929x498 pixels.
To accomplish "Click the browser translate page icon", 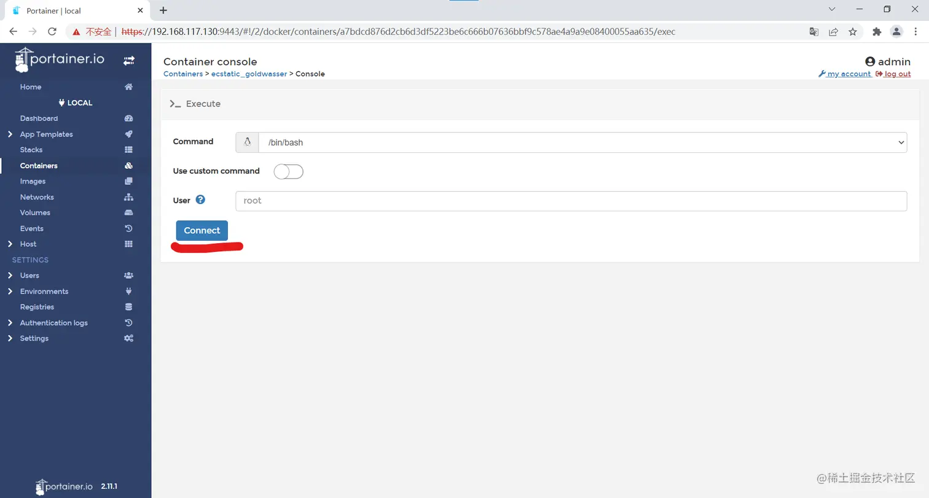I will (x=813, y=31).
